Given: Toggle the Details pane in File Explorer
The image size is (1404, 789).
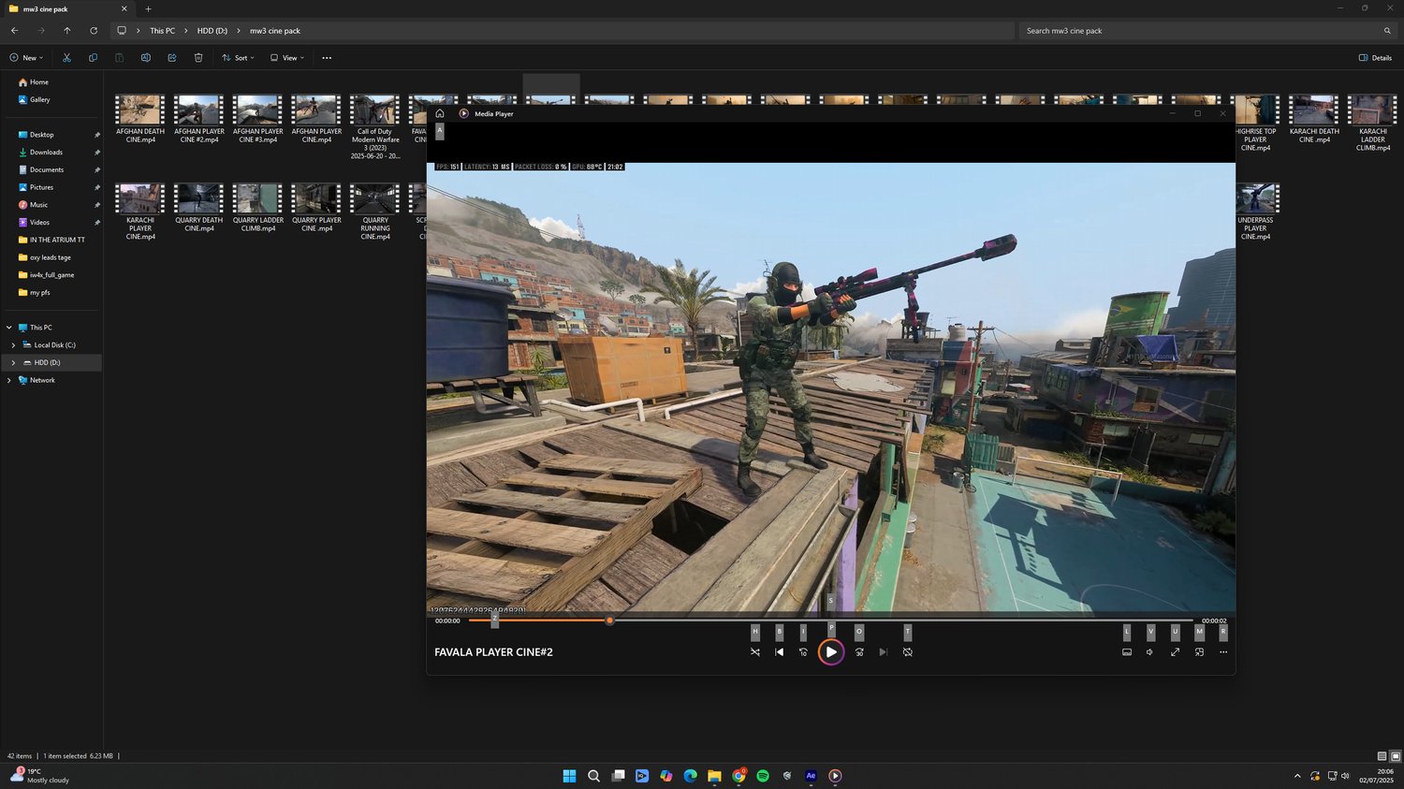Looking at the screenshot, I should click(1375, 58).
